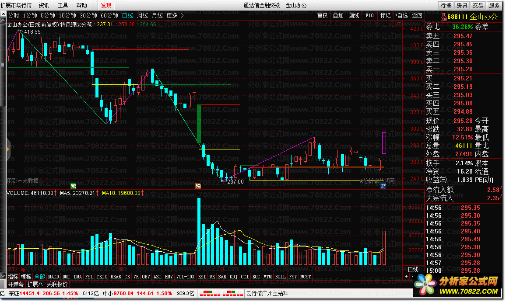
Task: Select 指标 tab at bottom
Action: coord(13,277)
